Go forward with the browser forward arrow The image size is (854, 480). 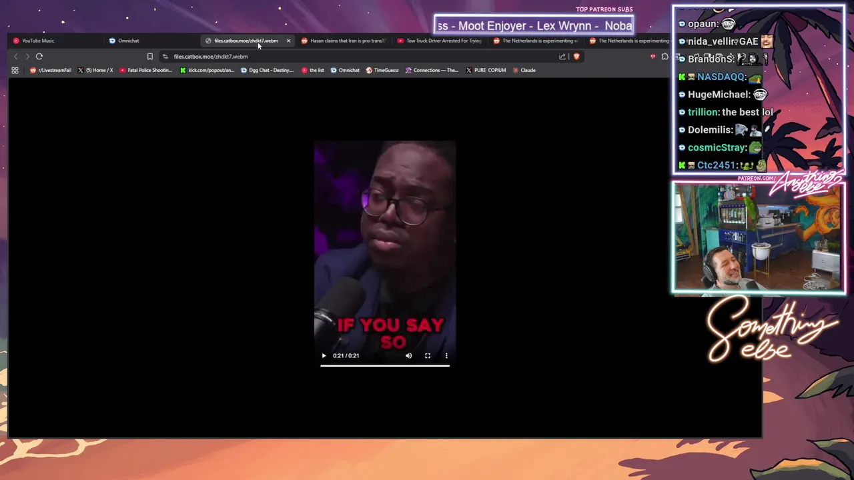(x=27, y=57)
